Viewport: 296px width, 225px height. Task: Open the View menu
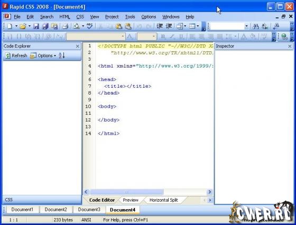click(x=95, y=17)
